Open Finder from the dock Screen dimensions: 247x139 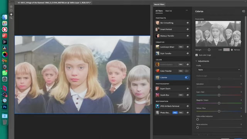point(5,17)
